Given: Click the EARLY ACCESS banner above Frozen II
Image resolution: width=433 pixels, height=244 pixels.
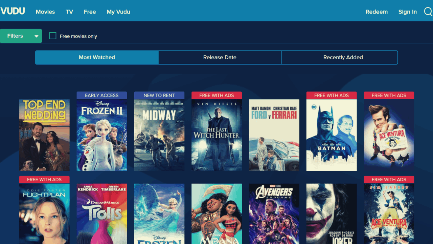Looking at the screenshot, I should point(102,95).
